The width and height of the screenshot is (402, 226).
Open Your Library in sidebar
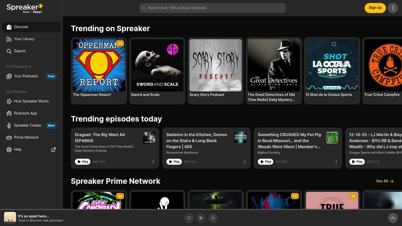(x=31, y=39)
